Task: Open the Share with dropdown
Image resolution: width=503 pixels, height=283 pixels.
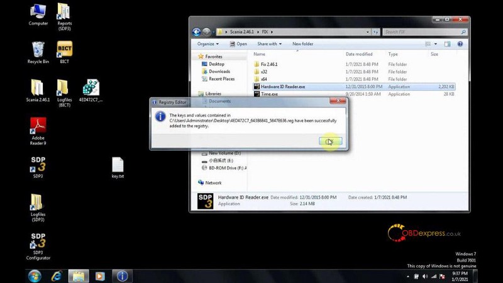Action: (x=269, y=44)
